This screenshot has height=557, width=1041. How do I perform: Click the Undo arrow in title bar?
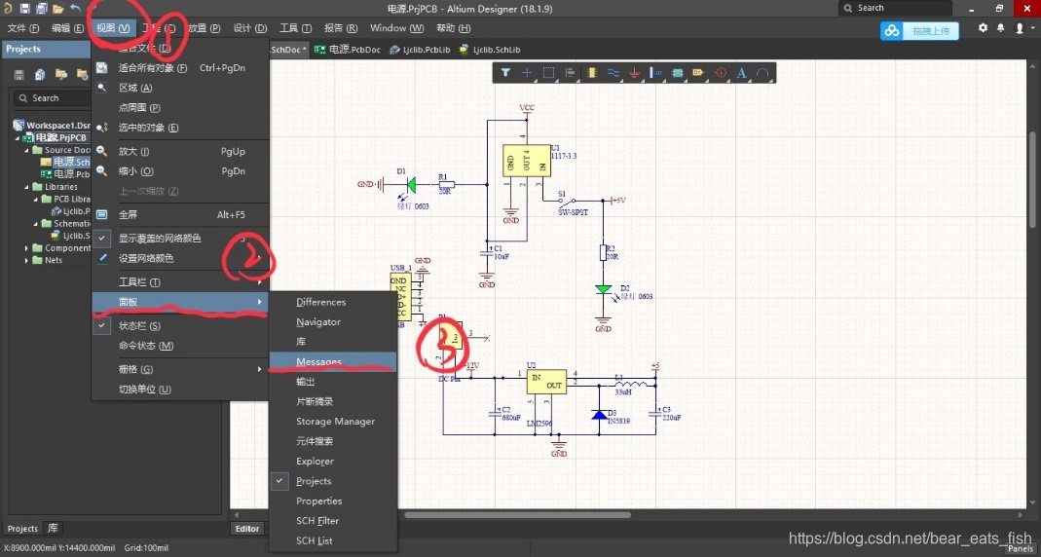pos(75,8)
